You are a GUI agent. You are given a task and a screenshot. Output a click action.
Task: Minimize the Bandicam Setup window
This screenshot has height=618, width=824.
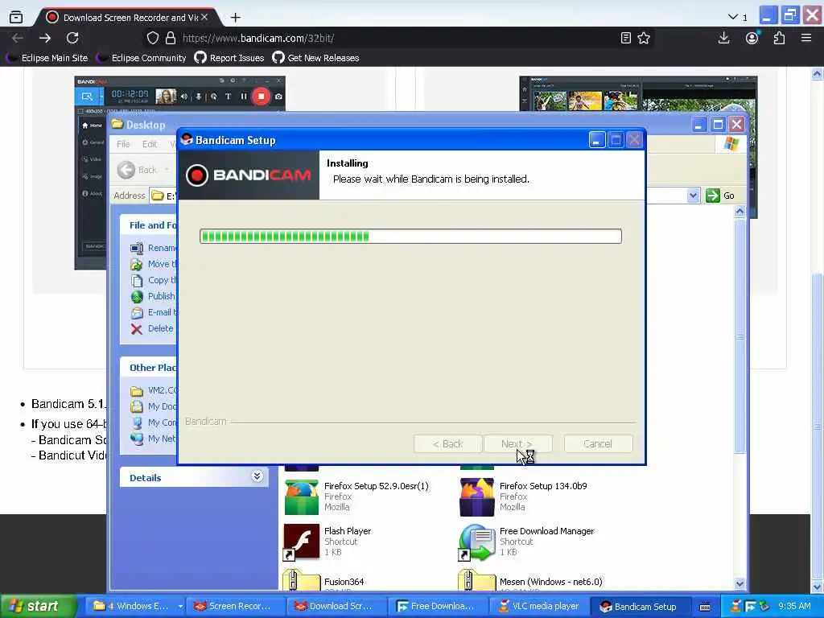(x=597, y=140)
